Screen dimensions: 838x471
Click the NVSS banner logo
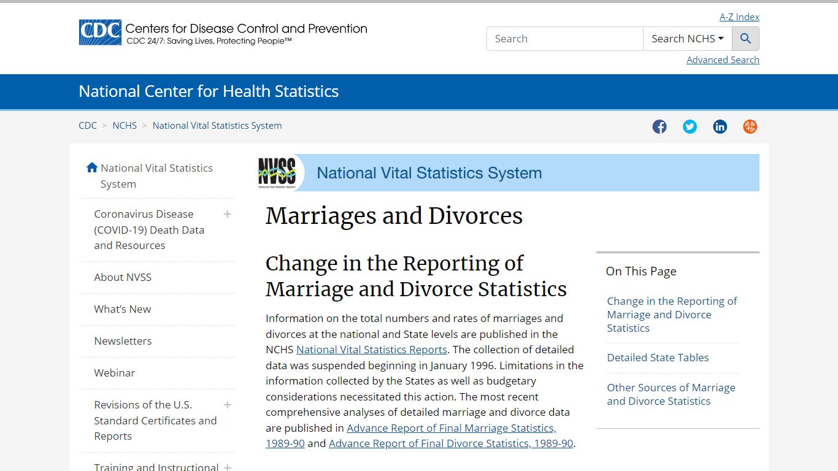pos(277,172)
